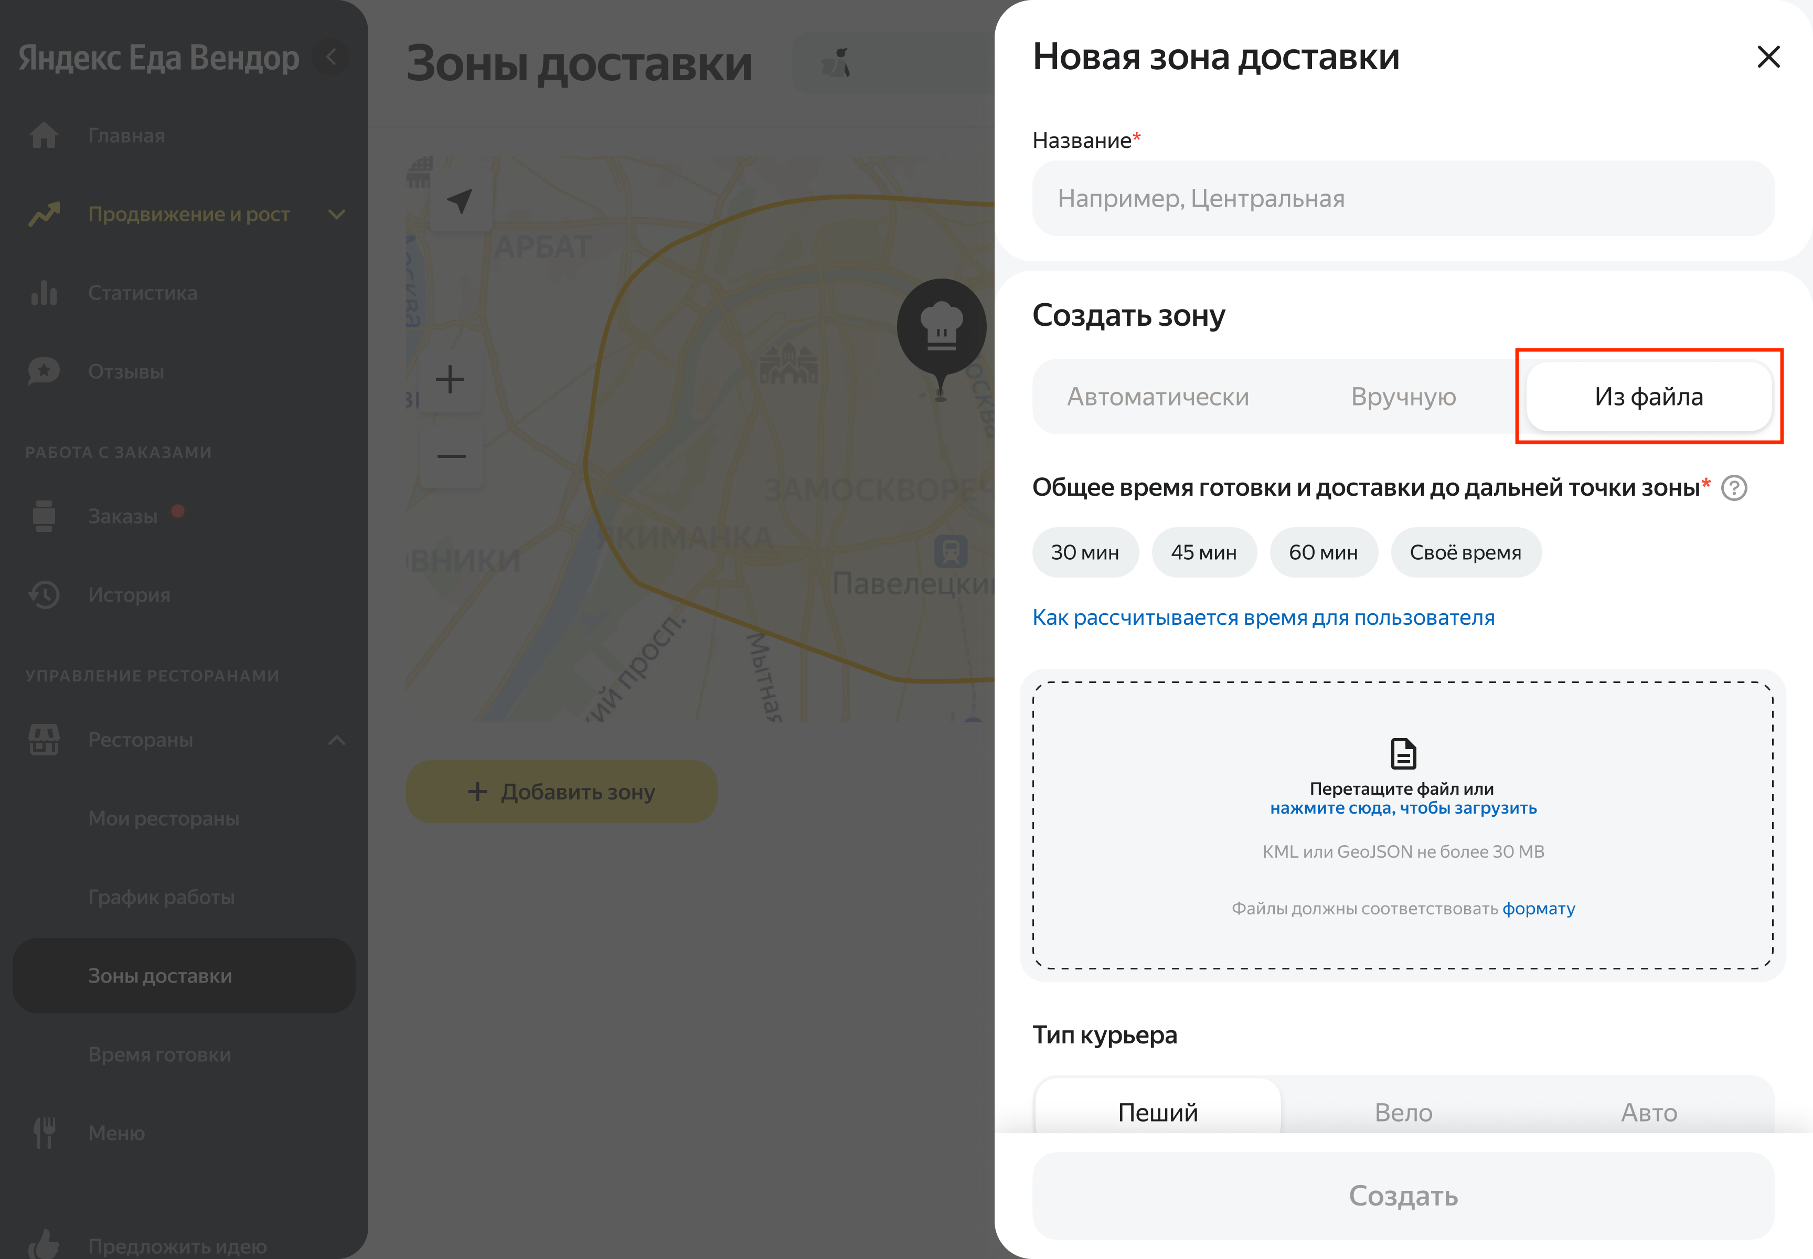Collapse the Рестораны menu section

(x=337, y=740)
